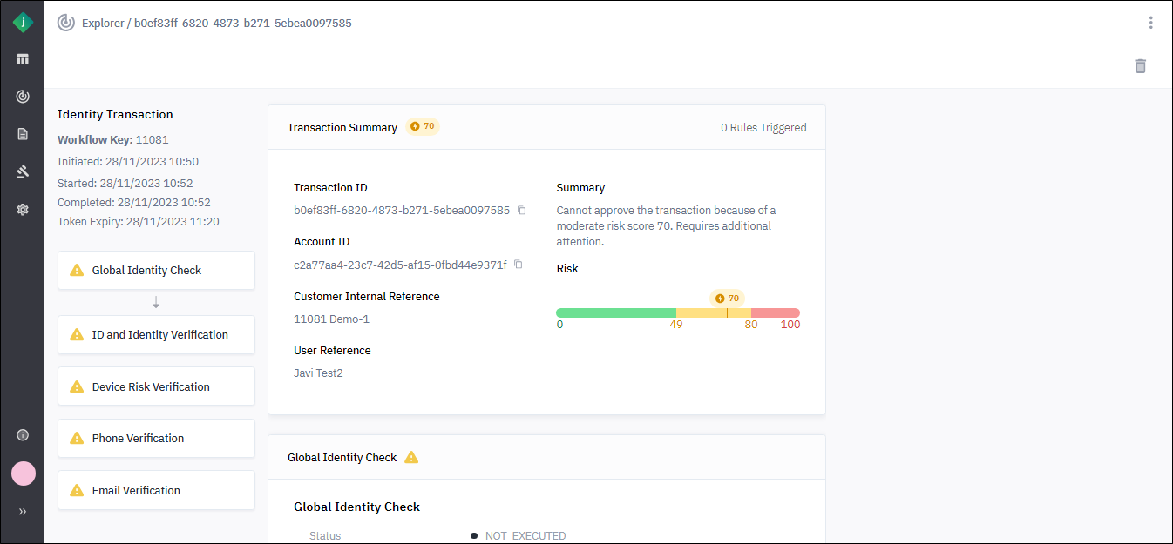Image resolution: width=1173 pixels, height=544 pixels.
Task: Click the 70 score badge beside Transaction Summary
Action: (x=423, y=126)
